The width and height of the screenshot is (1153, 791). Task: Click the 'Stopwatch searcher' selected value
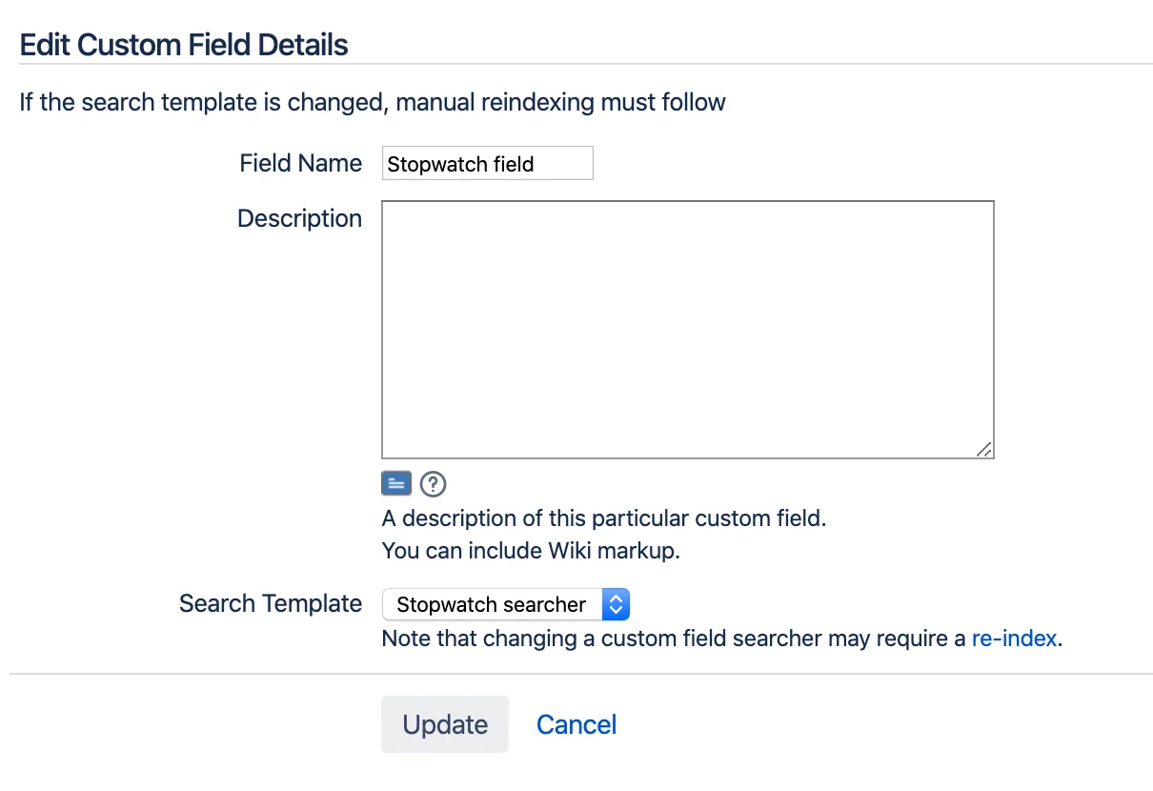pos(492,604)
